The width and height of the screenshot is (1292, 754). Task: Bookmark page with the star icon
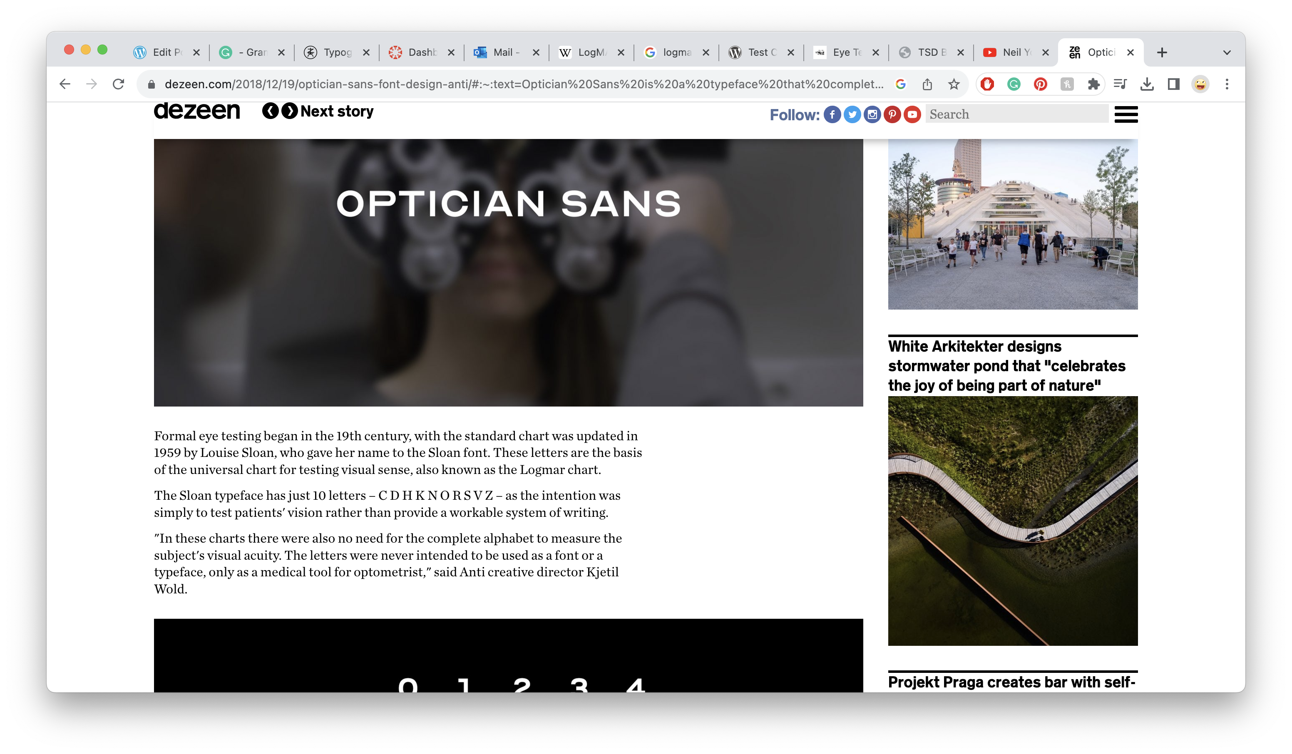point(954,84)
